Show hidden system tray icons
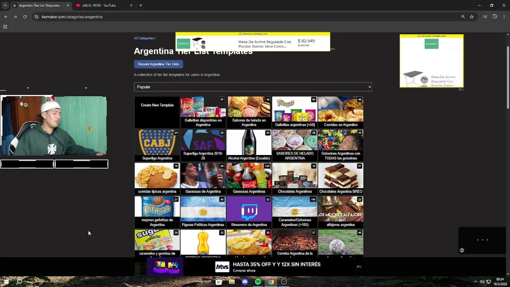 coord(475,282)
